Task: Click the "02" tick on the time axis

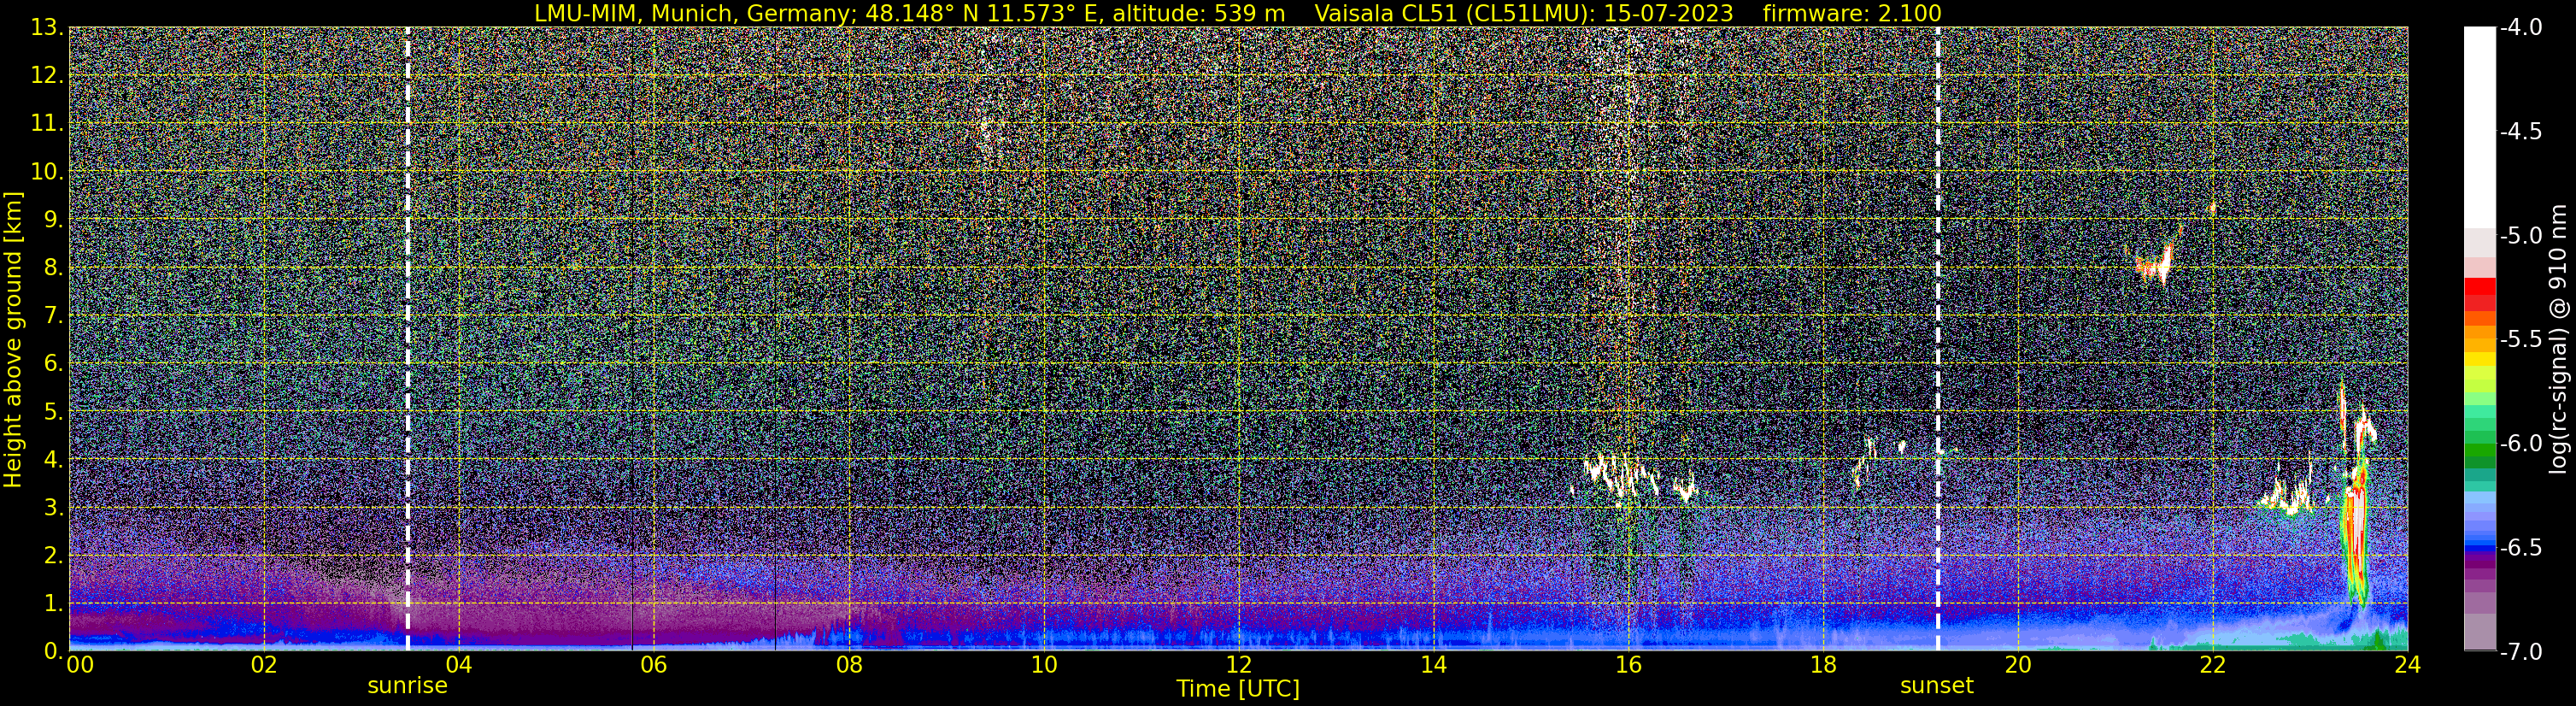Action: (x=263, y=664)
